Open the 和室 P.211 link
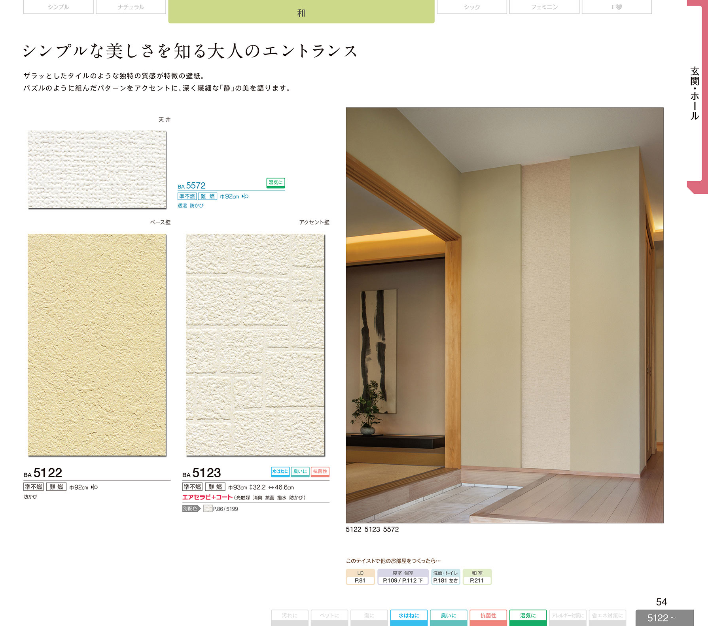 477,577
